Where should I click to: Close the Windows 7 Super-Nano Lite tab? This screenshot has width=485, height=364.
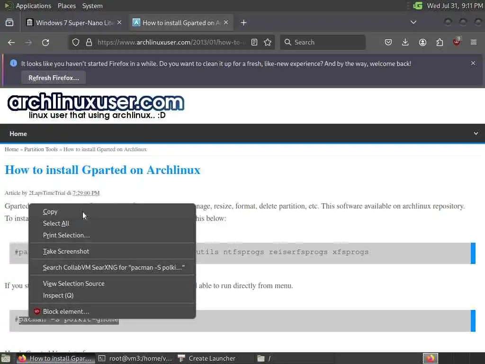click(x=119, y=23)
